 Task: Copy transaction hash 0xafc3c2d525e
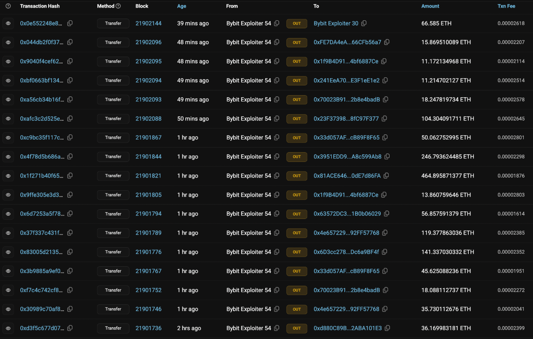70,118
